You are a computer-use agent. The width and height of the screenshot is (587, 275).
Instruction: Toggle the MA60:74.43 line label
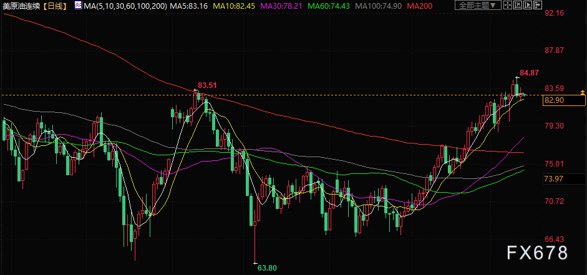(329, 6)
